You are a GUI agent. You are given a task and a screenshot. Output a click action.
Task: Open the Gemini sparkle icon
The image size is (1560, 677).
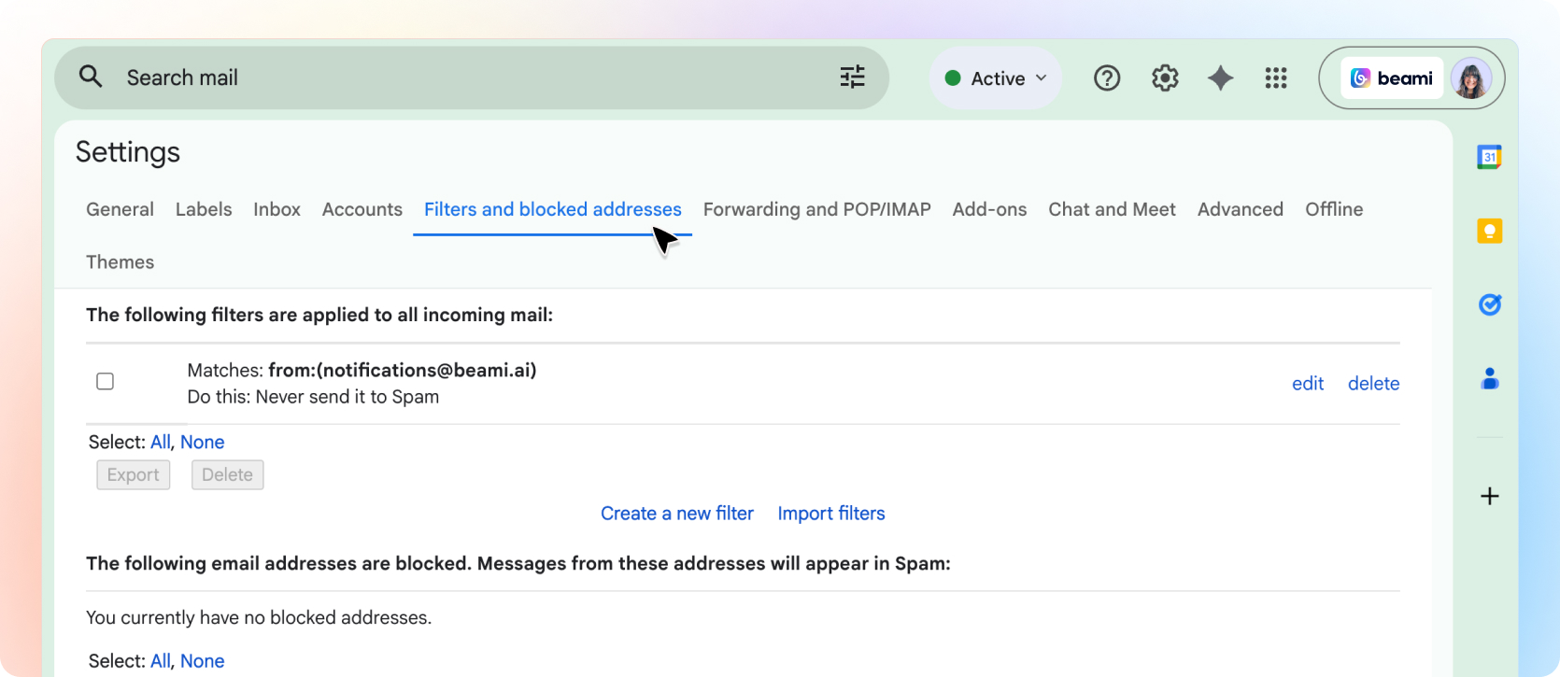point(1220,78)
